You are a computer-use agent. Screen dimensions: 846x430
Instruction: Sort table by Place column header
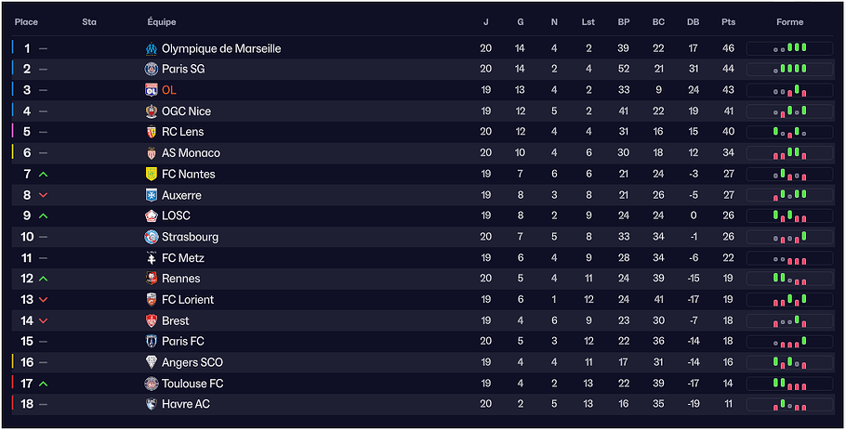pyautogui.click(x=26, y=22)
